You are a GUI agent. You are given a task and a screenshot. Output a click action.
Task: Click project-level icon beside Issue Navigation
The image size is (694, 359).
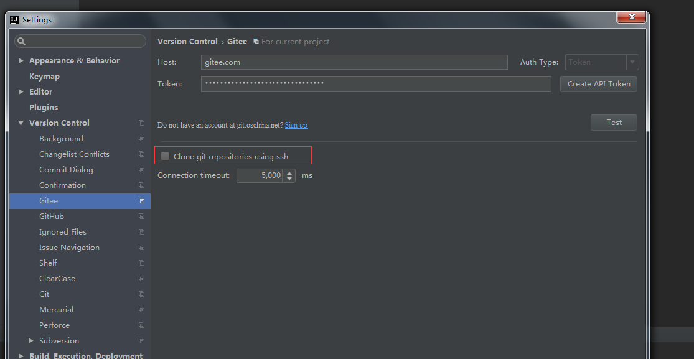(x=142, y=248)
